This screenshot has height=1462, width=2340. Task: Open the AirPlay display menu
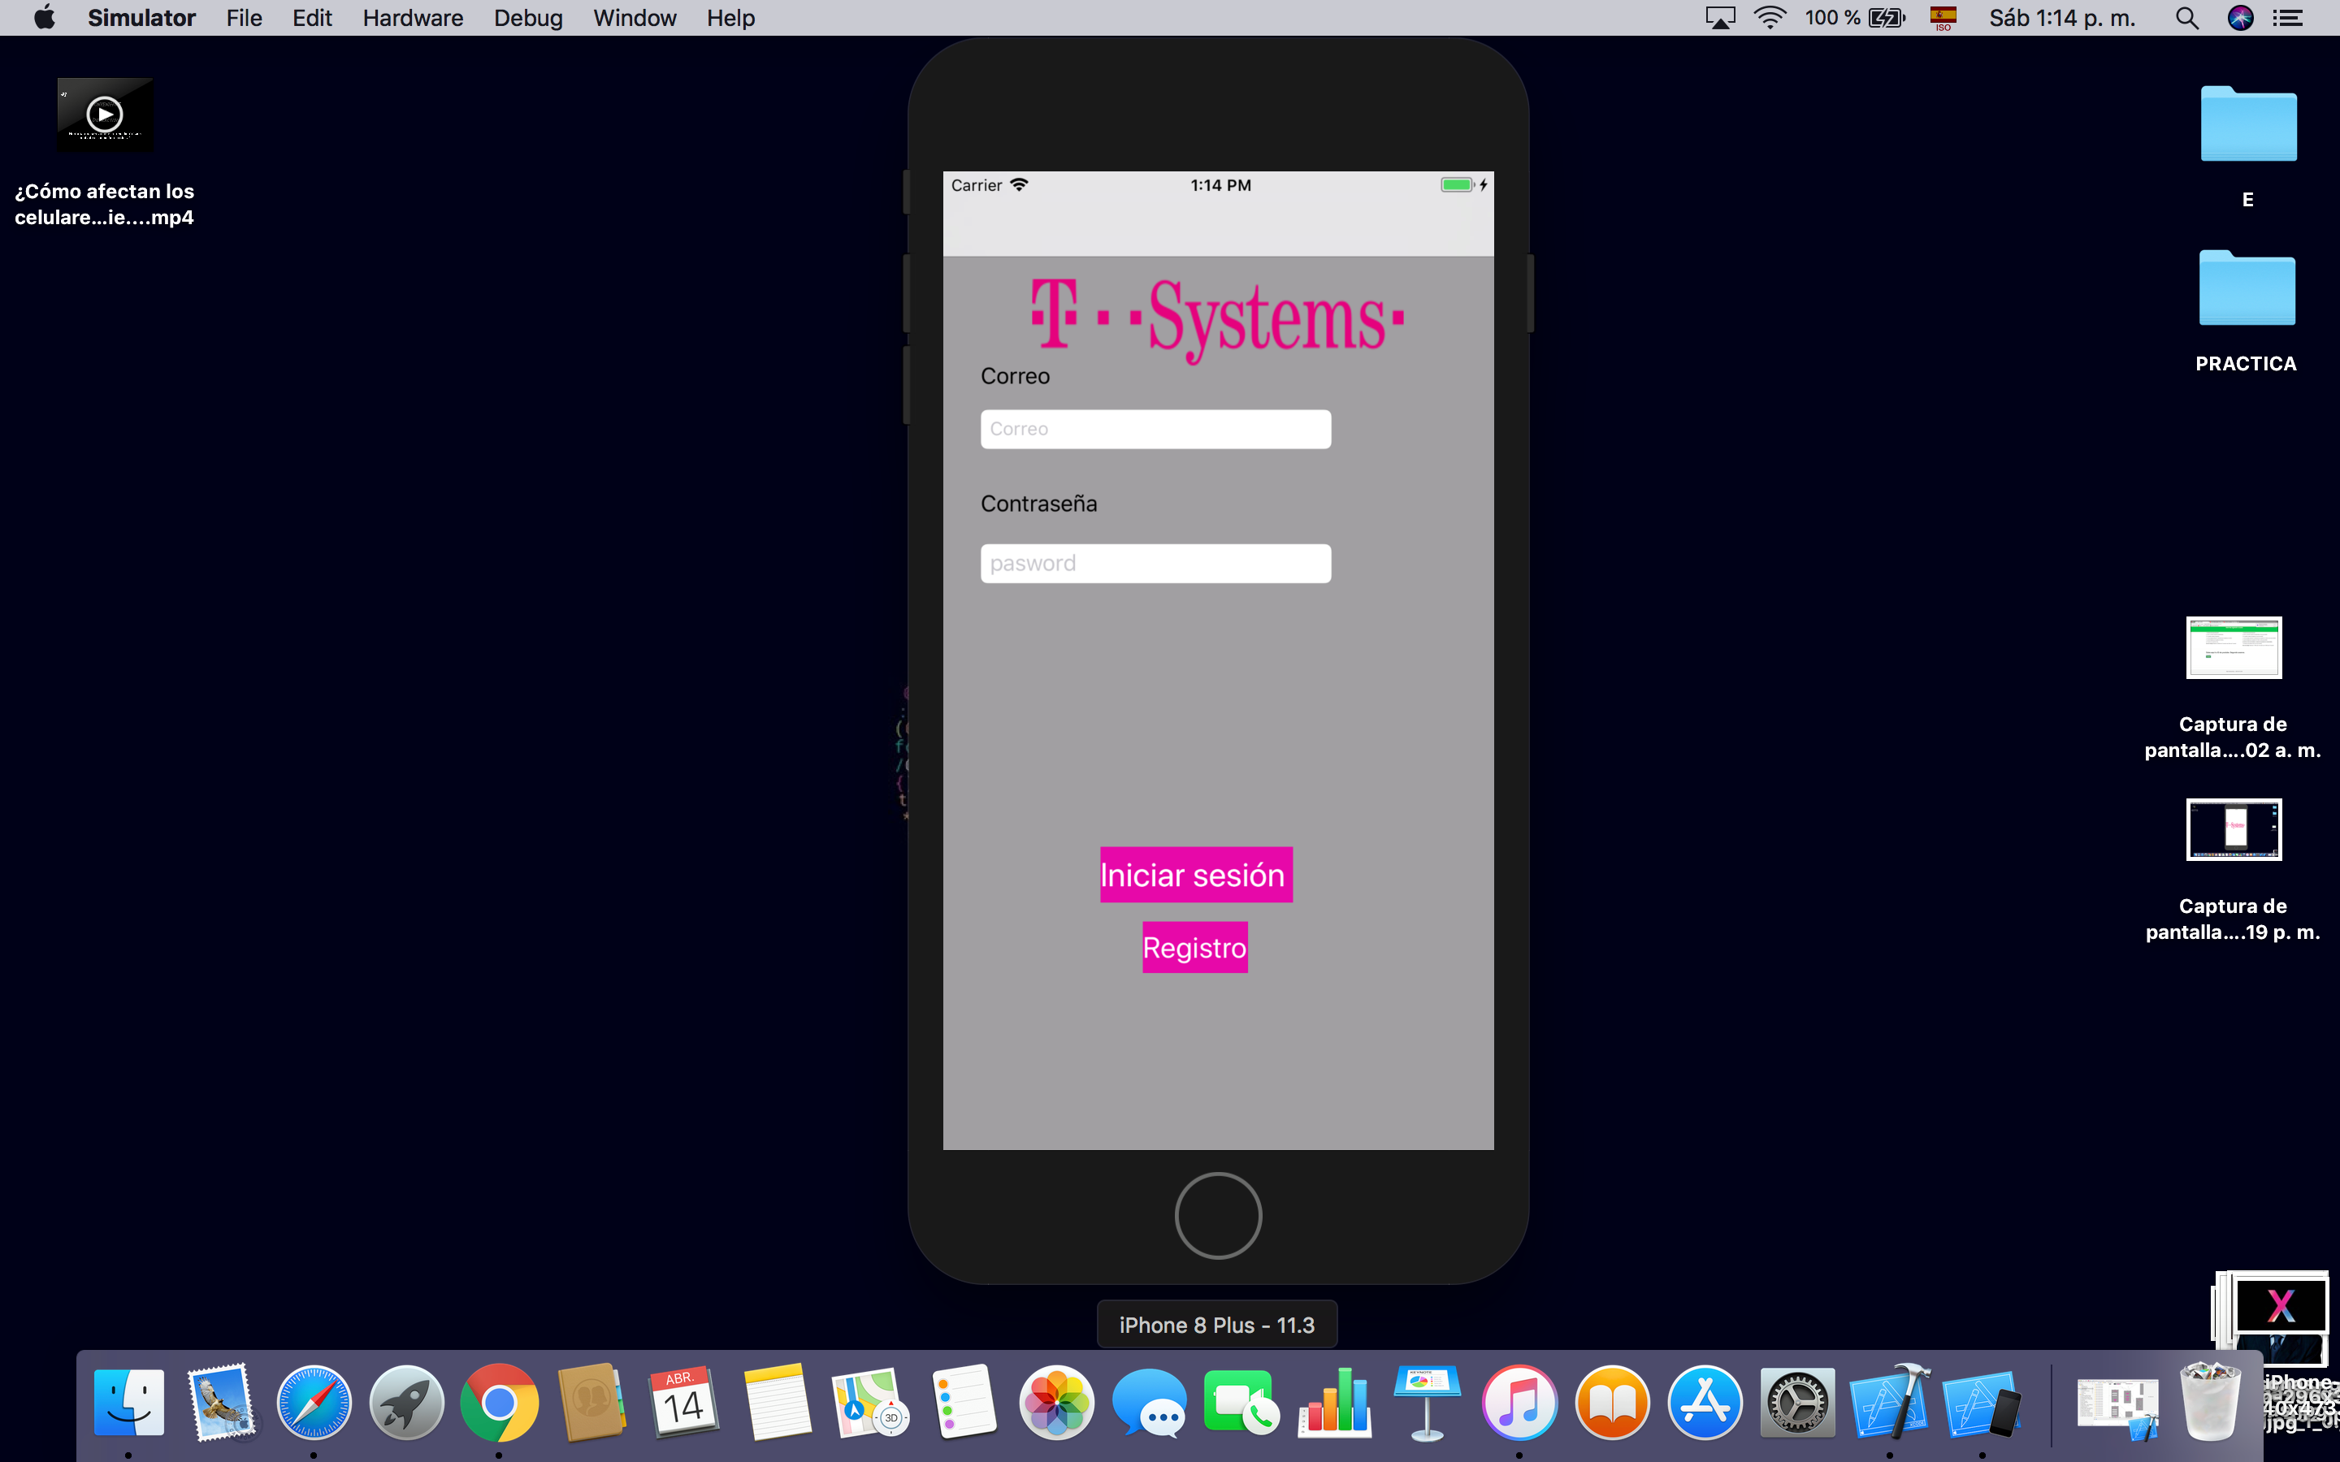point(1719,19)
